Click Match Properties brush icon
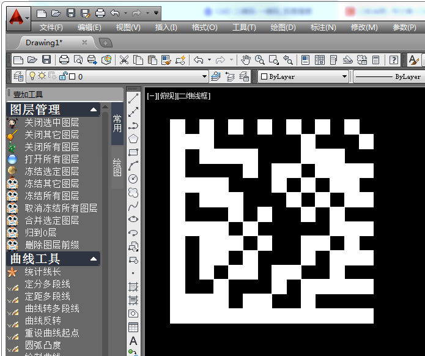 (166, 60)
